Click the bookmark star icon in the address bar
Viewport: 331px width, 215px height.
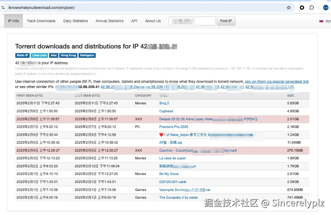[x=288, y=8]
